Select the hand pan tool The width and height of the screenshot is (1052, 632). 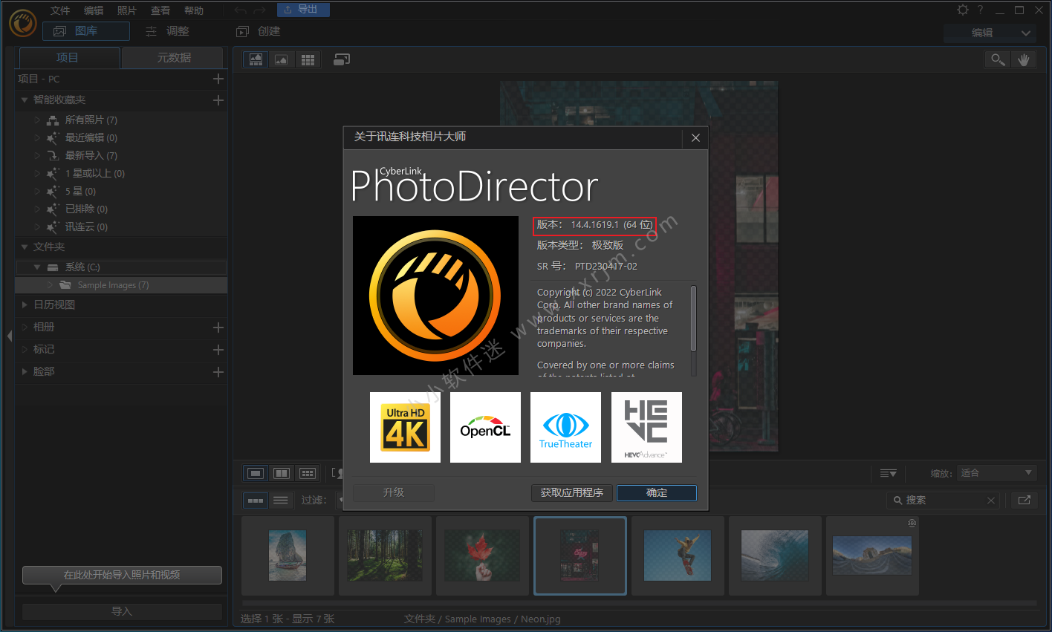click(x=1023, y=59)
